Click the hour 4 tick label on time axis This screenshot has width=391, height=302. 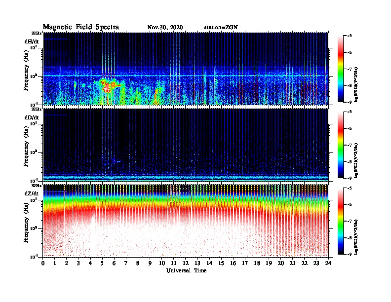point(90,263)
